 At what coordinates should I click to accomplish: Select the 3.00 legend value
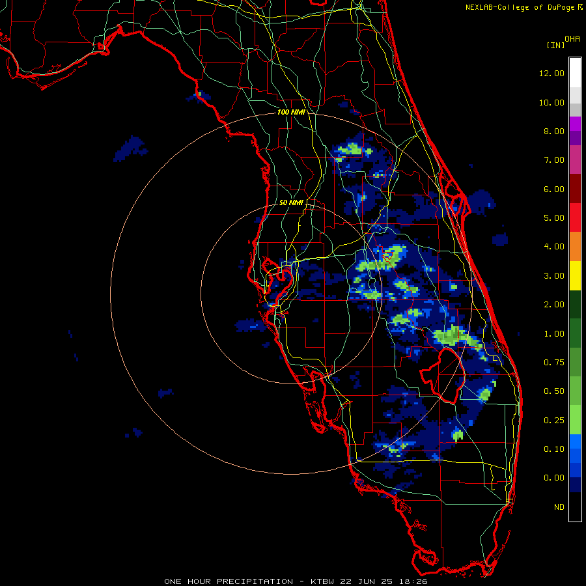(x=554, y=276)
